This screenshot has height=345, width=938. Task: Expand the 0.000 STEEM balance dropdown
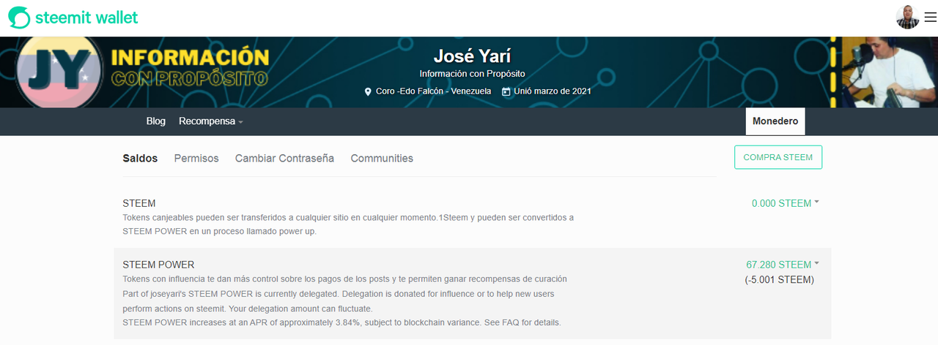point(786,203)
